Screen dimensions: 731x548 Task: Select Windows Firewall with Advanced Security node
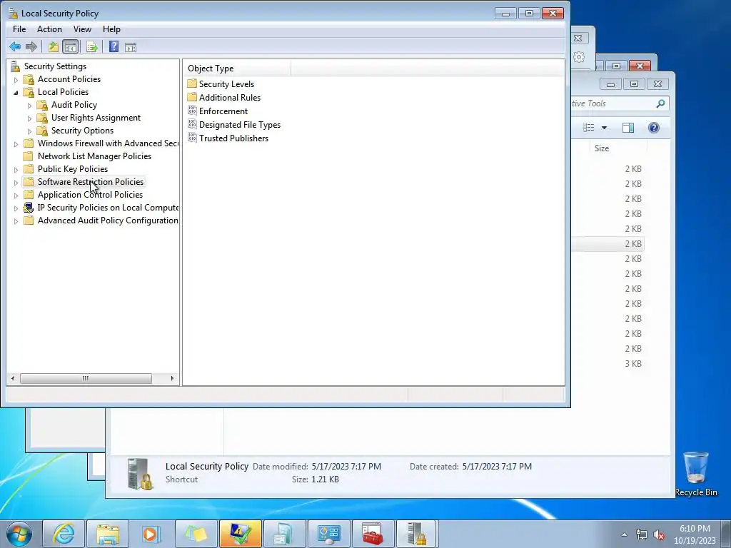click(x=108, y=143)
